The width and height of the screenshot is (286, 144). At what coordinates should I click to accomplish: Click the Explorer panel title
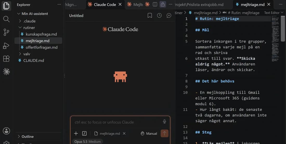pos(23,5)
